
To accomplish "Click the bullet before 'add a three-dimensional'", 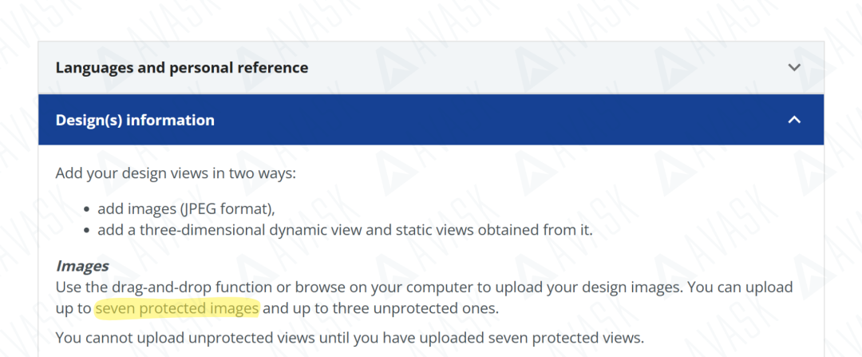I will (86, 232).
